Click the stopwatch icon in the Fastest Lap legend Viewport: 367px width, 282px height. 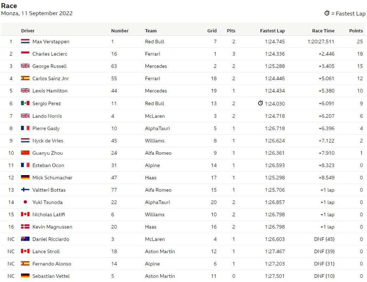(327, 13)
